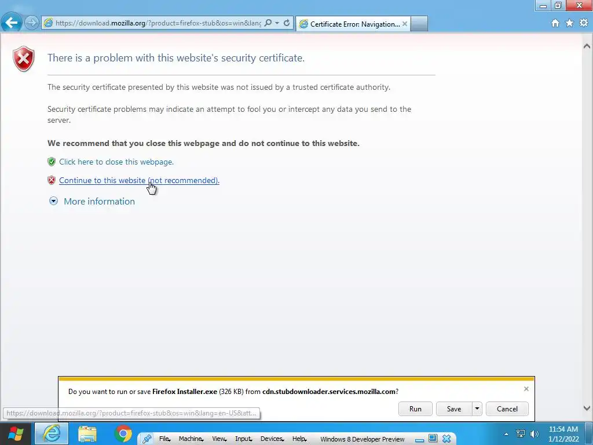593x445 pixels.
Task: Open Internet Explorer from the taskbar
Action: click(x=52, y=433)
